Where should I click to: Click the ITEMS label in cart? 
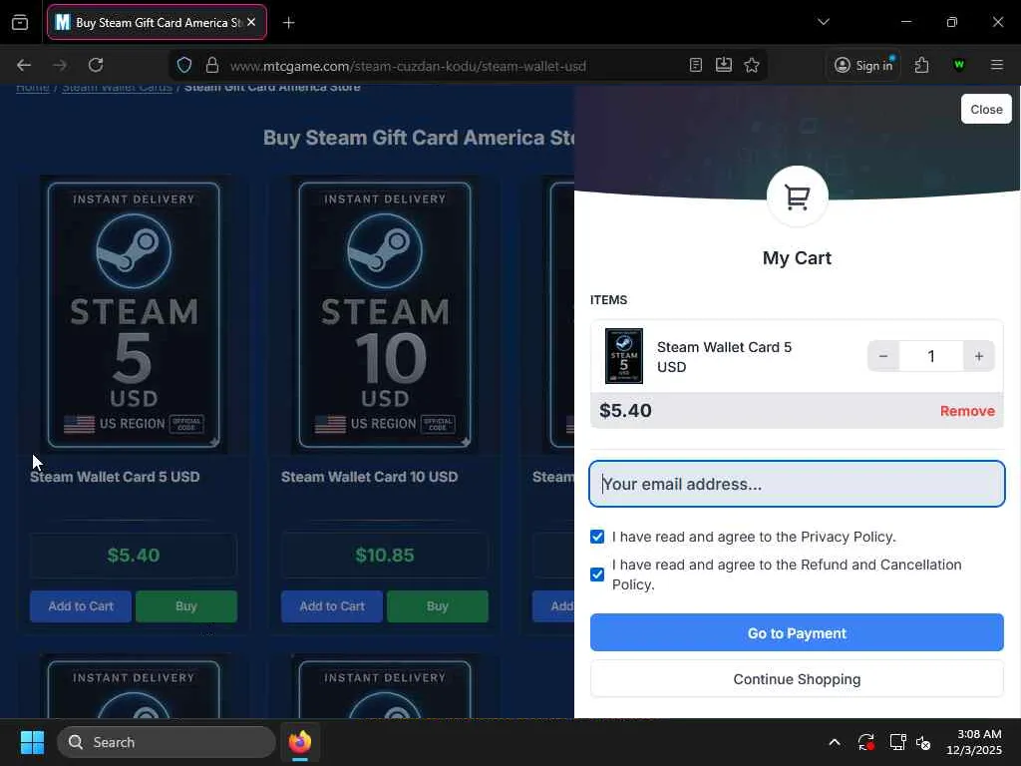pyautogui.click(x=609, y=299)
